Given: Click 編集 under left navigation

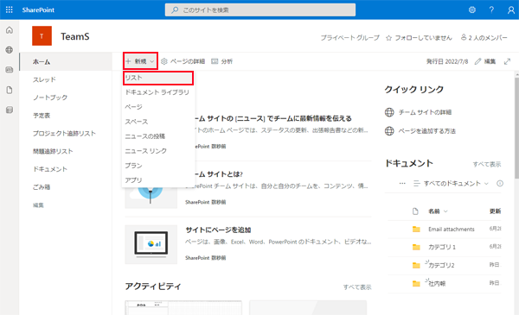Looking at the screenshot, I should coord(38,205).
